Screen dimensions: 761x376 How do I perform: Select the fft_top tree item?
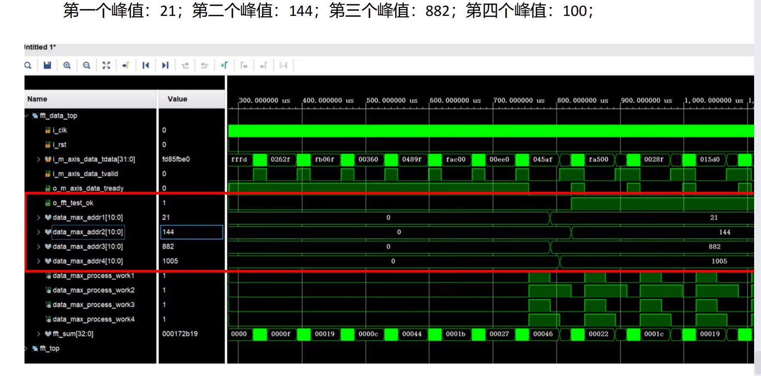click(49, 349)
